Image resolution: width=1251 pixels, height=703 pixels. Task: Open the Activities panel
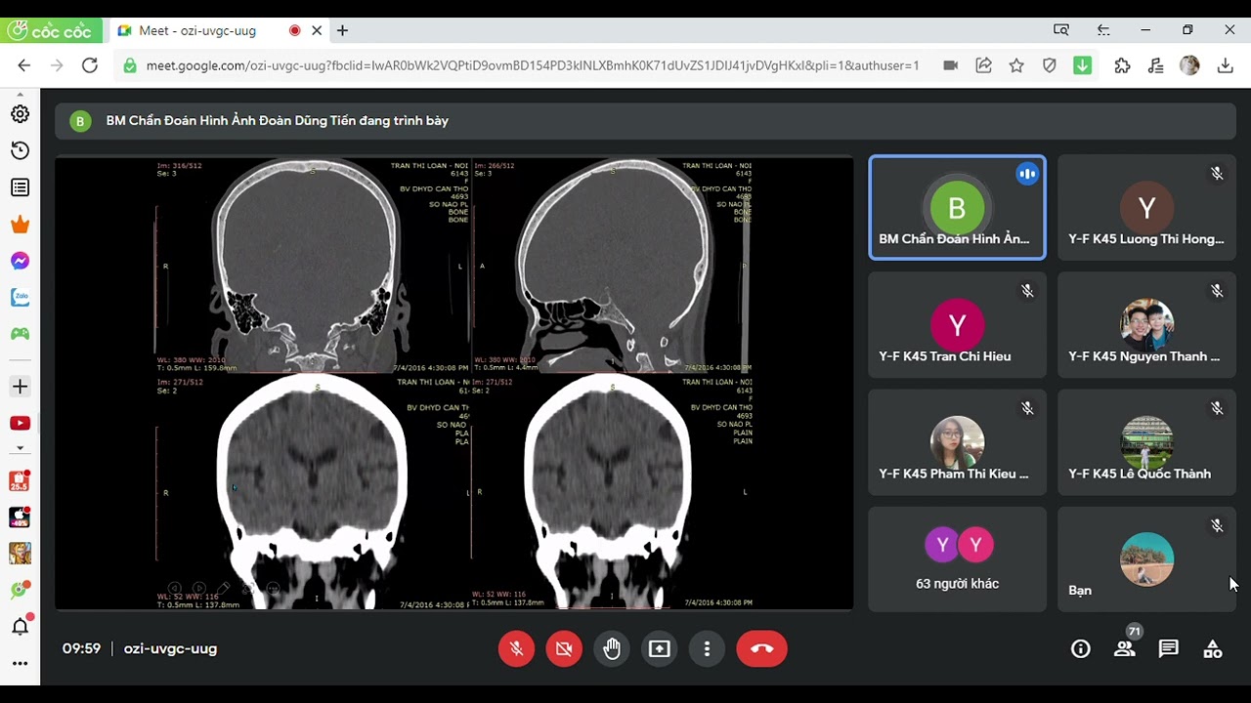(x=1213, y=648)
